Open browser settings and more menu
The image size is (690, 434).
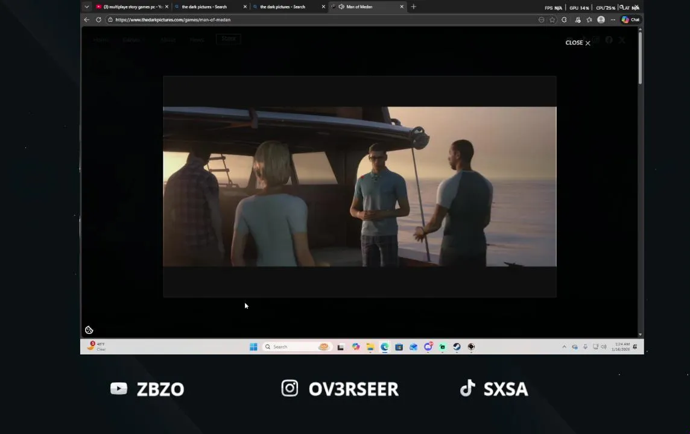(613, 20)
